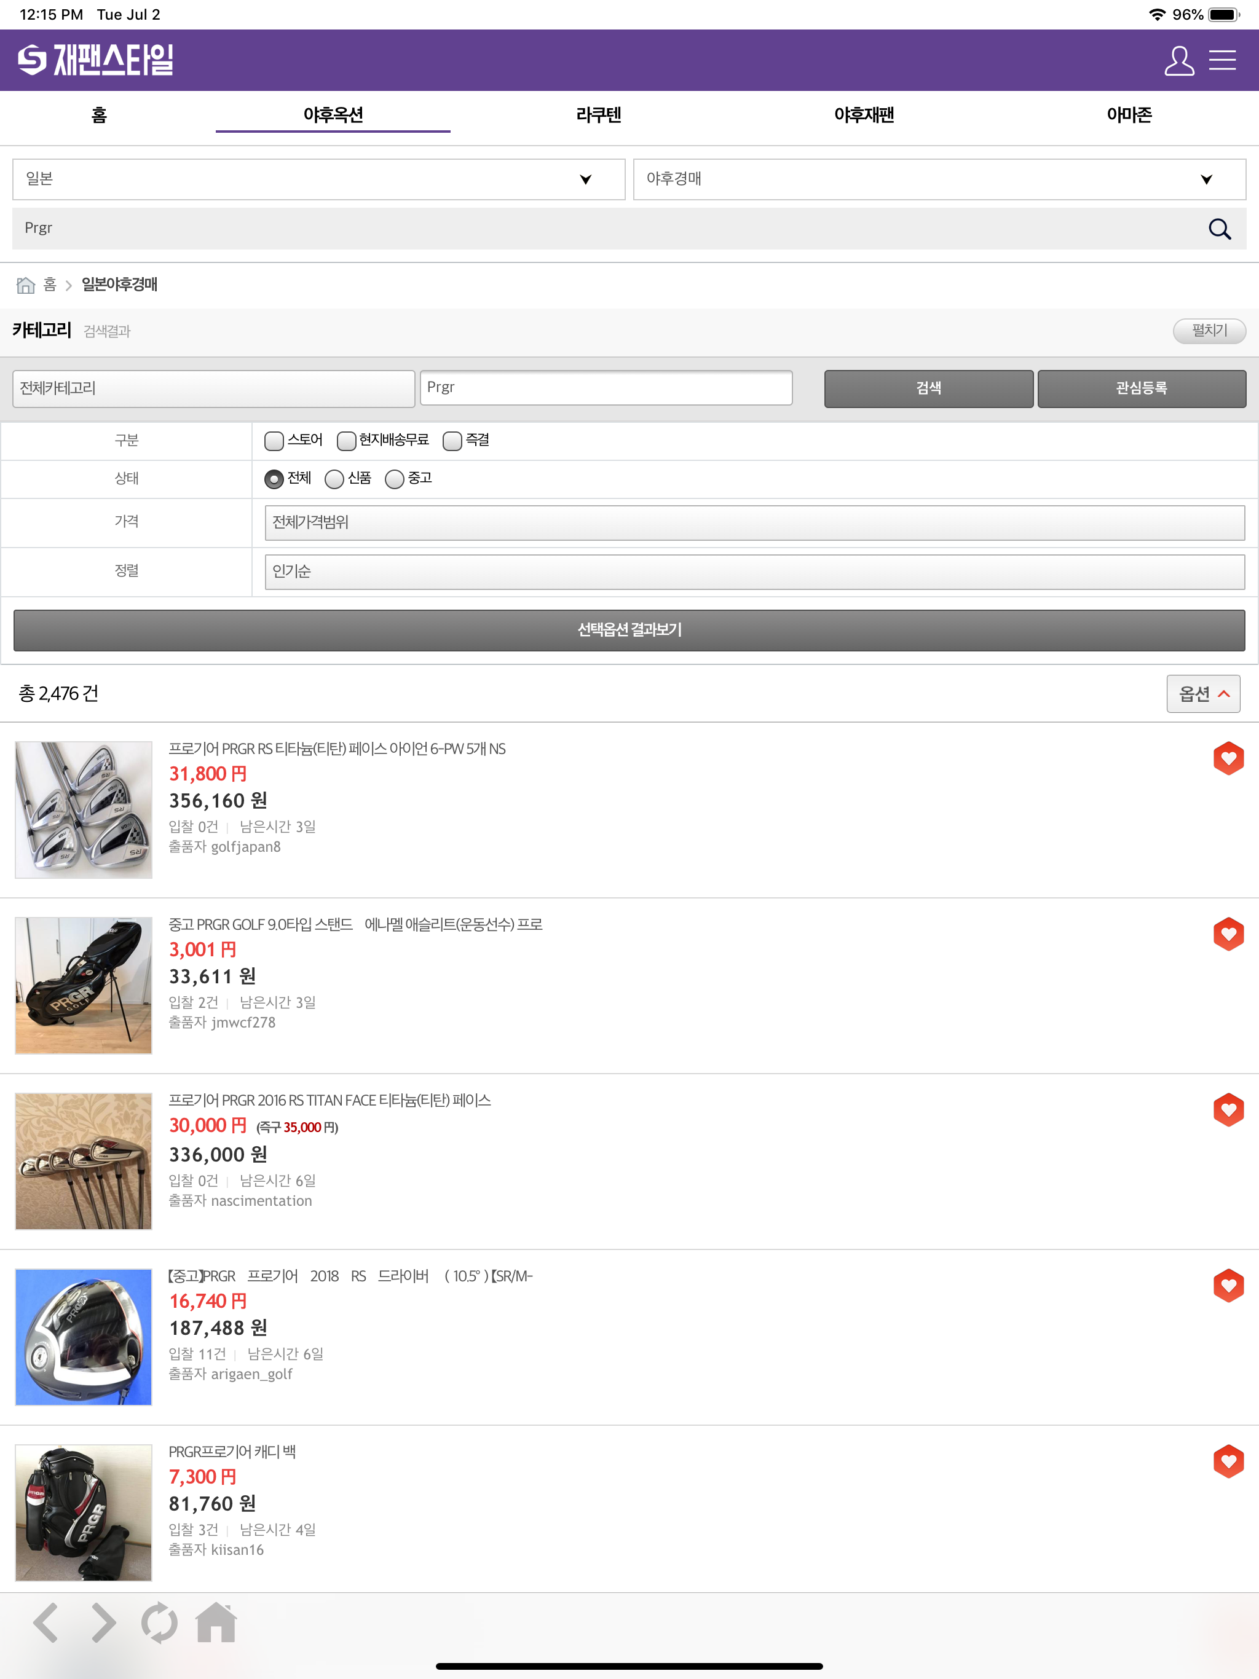Click 선택옵션 결과보기 button
The height and width of the screenshot is (1679, 1259).
pyautogui.click(x=629, y=630)
